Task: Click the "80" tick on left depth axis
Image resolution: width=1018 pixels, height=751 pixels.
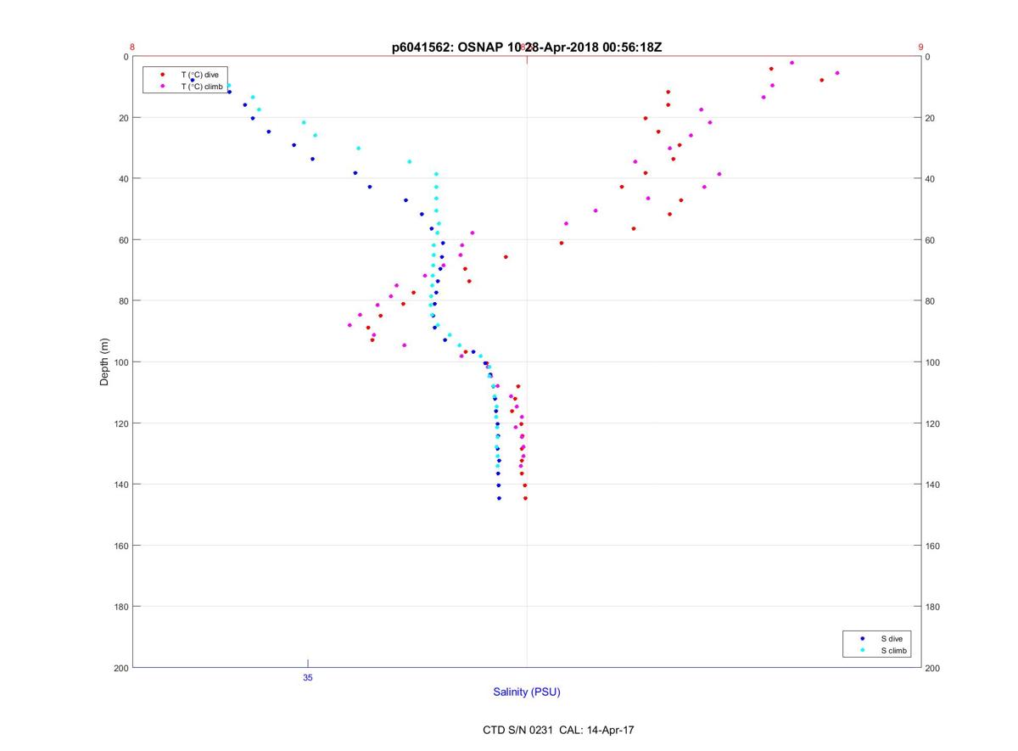Action: pyautogui.click(x=123, y=301)
